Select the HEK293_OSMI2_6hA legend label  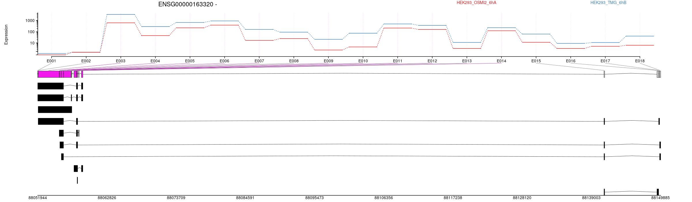point(477,3)
